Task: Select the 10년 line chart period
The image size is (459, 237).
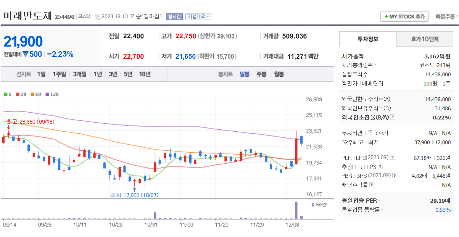Action: [x=145, y=74]
